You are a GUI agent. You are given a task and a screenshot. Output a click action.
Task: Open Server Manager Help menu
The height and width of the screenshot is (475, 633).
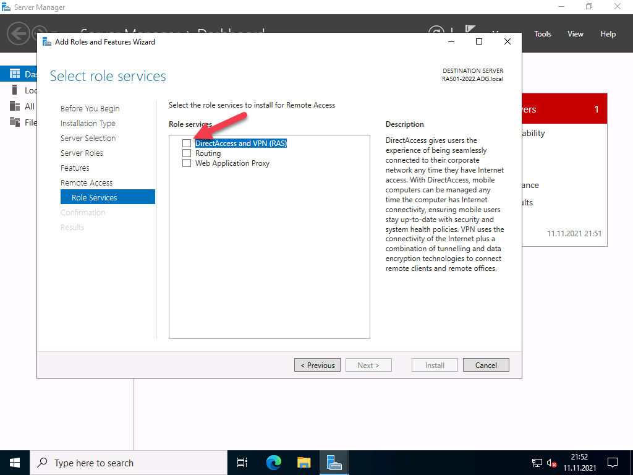608,34
